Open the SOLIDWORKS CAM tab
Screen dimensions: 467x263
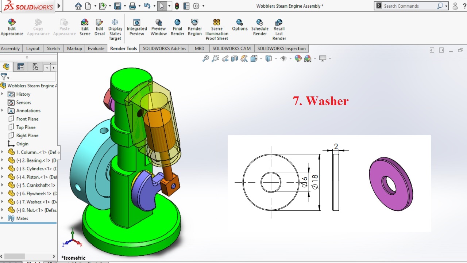[x=232, y=48]
